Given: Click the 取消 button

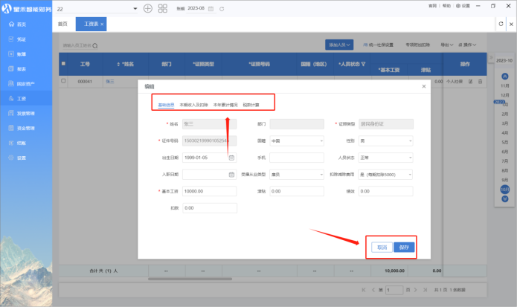Looking at the screenshot, I should point(382,247).
